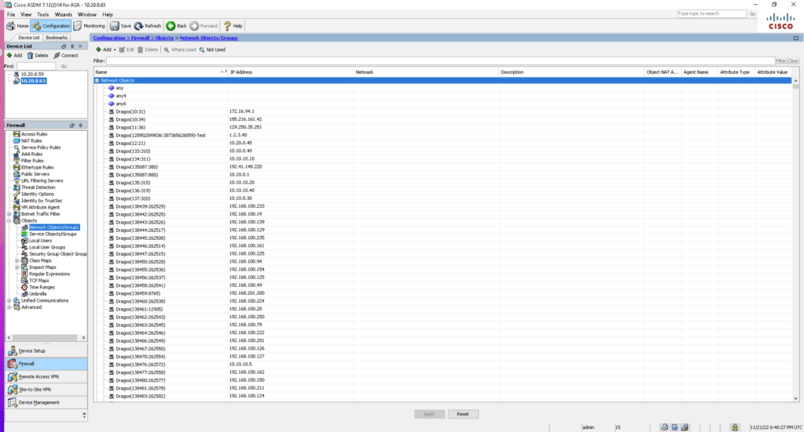Click the lock icon in status bar

[734, 427]
